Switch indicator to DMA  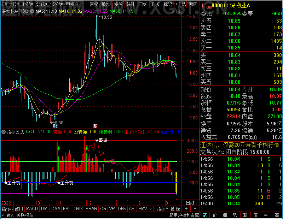(x=56, y=209)
